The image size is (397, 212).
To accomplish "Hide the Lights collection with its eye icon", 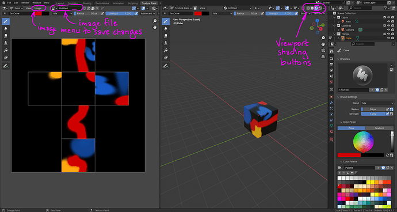I will coord(388,17).
